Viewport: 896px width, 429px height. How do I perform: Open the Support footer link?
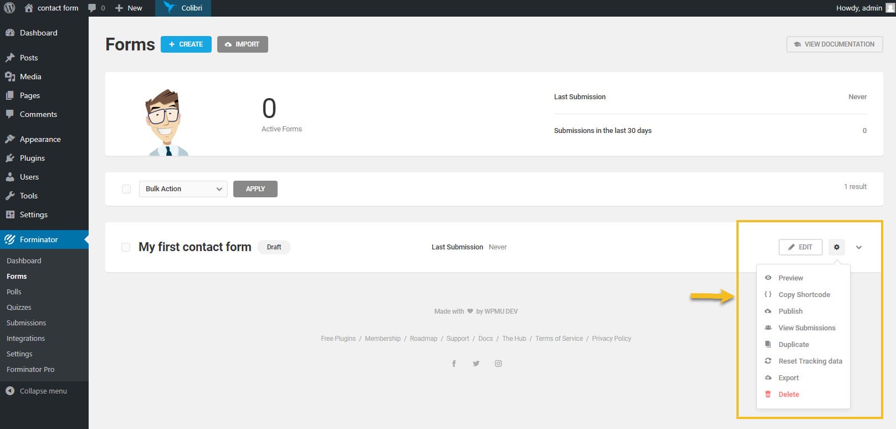coord(458,339)
